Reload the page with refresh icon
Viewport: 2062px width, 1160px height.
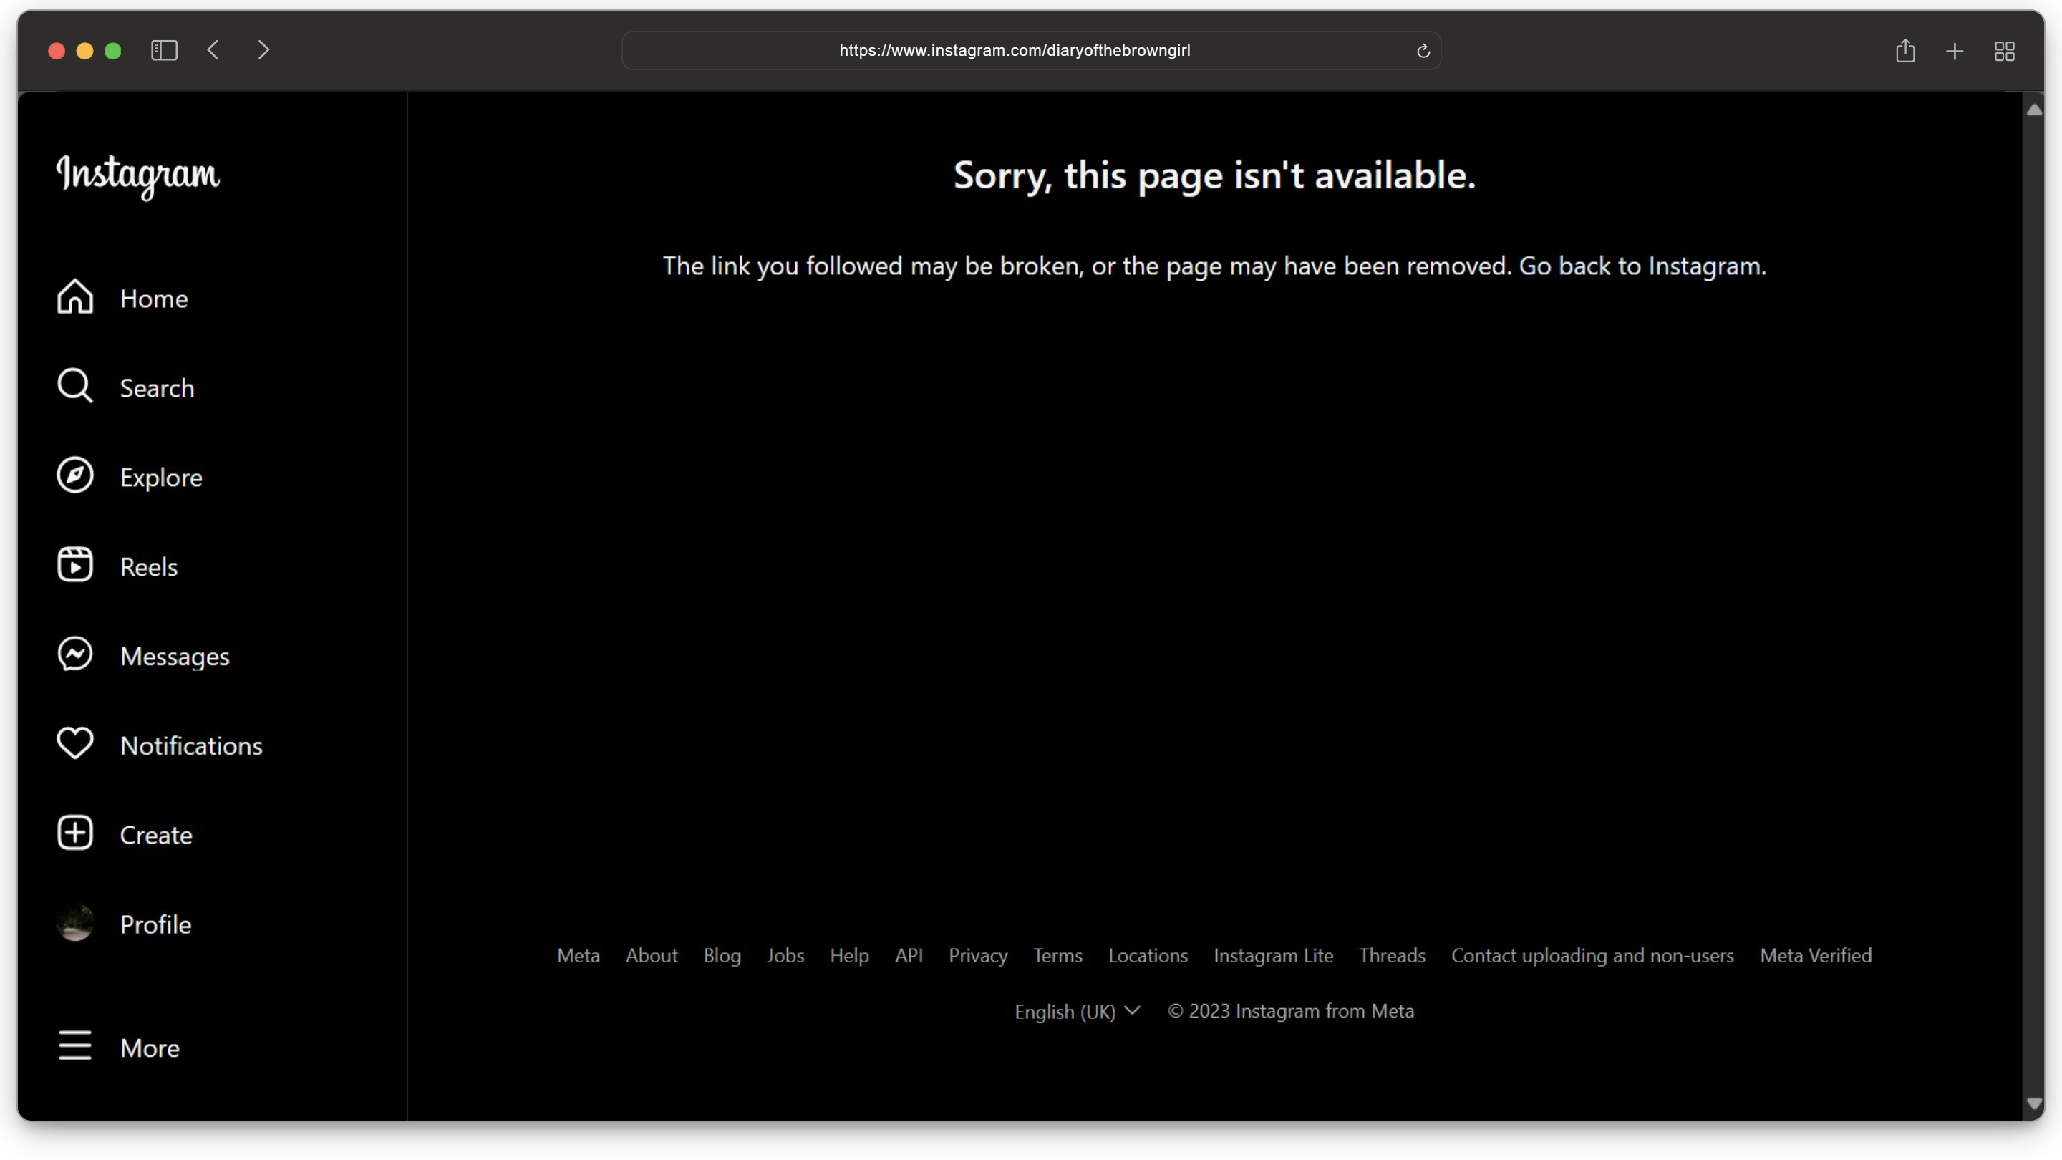[1423, 52]
